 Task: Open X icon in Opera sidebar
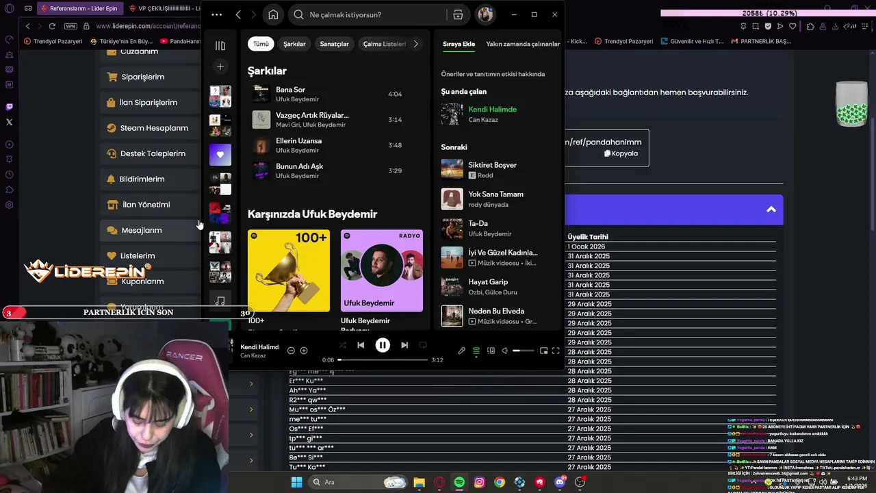(x=9, y=122)
